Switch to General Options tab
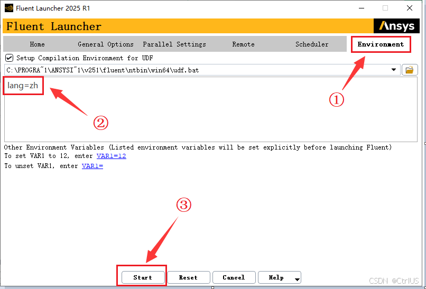 (x=105, y=44)
